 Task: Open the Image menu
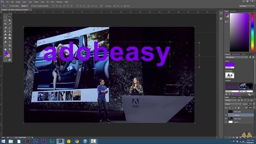pos(18,2)
